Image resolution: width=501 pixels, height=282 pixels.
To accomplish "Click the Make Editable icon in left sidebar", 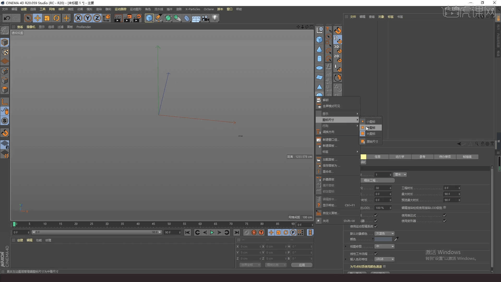I will point(5,31).
